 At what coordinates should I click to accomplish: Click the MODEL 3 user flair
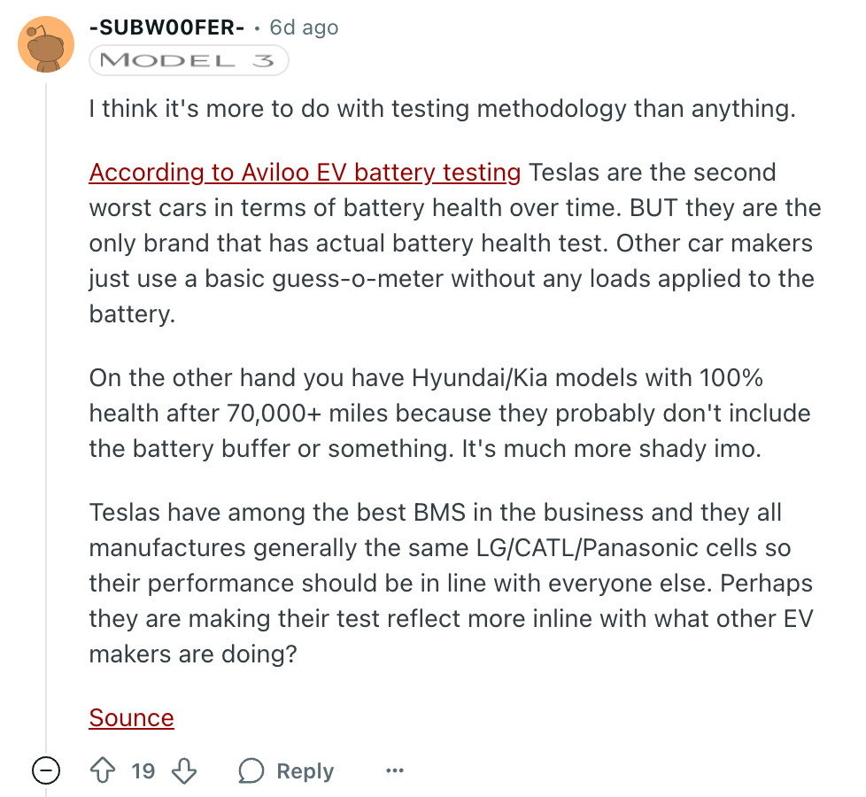pos(189,60)
